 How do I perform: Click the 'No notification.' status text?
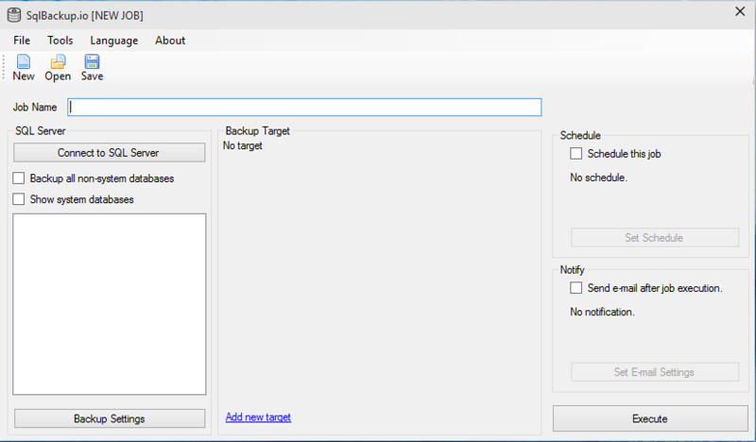point(602,312)
